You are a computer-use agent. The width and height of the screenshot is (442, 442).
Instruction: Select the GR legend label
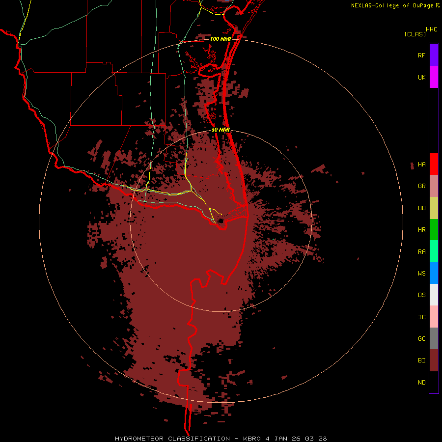point(422,186)
